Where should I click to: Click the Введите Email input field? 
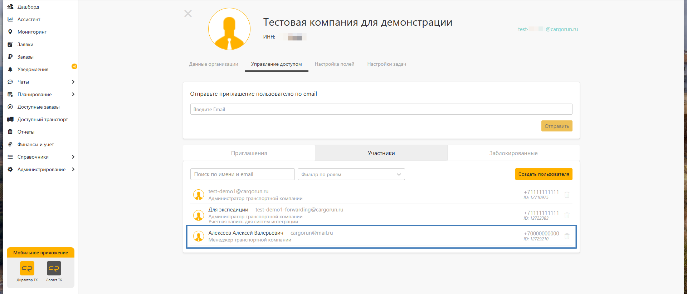[381, 109]
